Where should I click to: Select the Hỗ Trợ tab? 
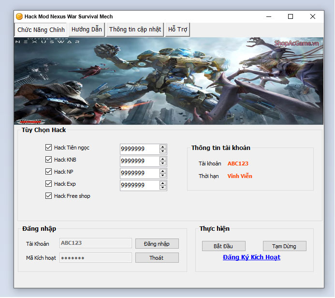pos(177,30)
